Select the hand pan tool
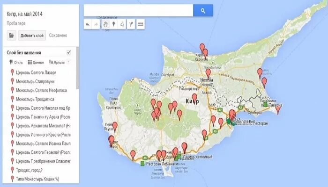The height and width of the screenshot is (187, 328). click(105, 24)
